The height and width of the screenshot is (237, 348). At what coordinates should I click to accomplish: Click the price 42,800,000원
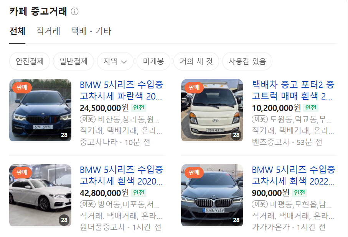click(104, 193)
